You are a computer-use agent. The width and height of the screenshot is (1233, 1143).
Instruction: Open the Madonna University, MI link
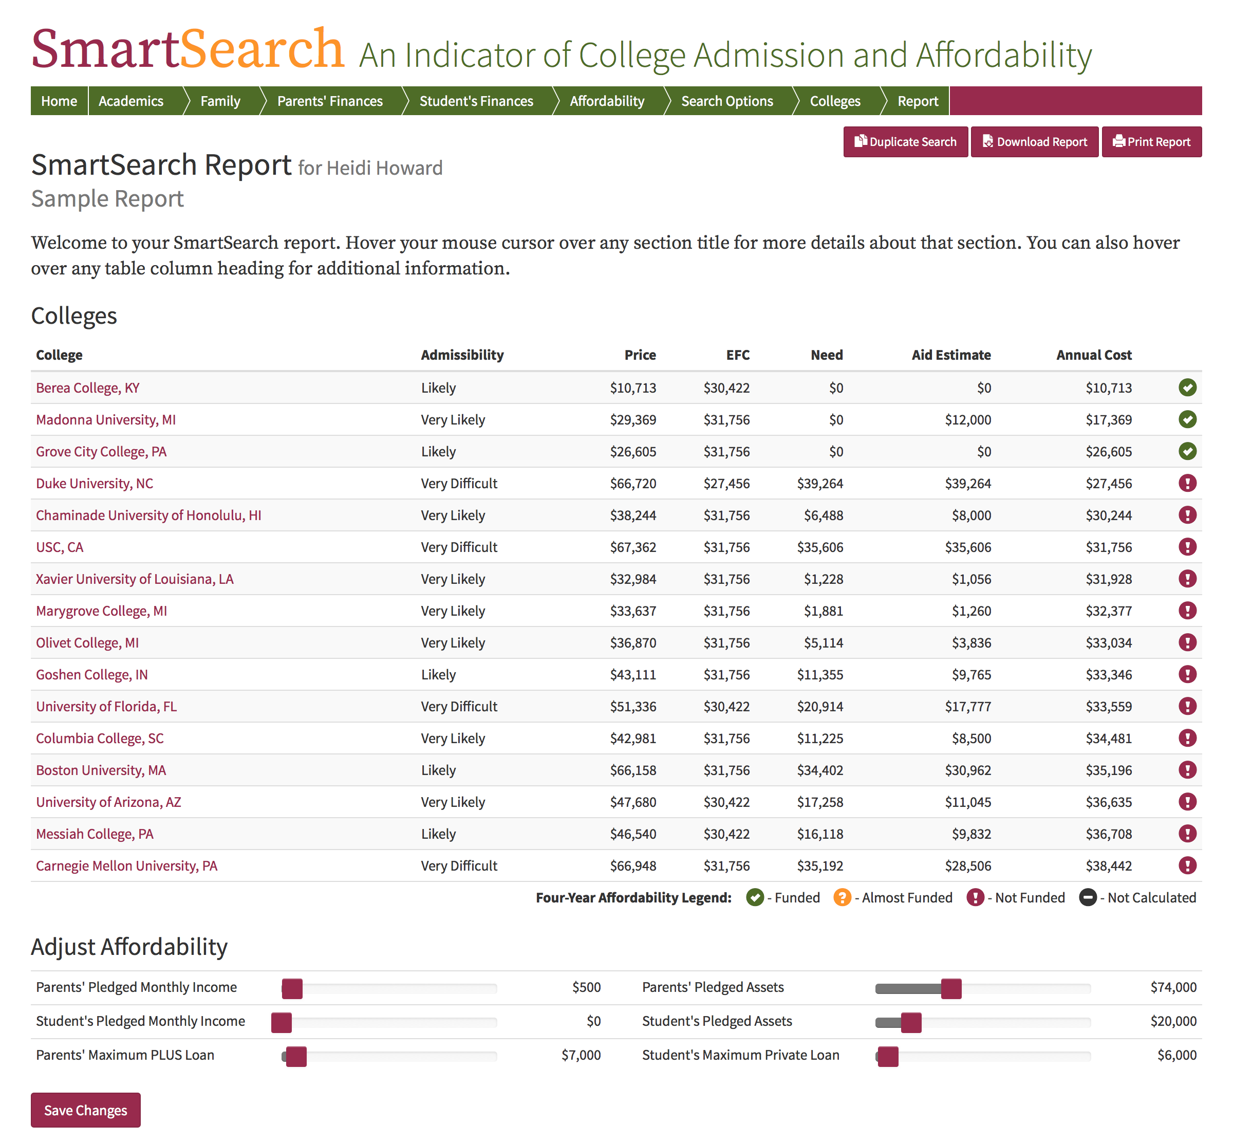tap(106, 419)
